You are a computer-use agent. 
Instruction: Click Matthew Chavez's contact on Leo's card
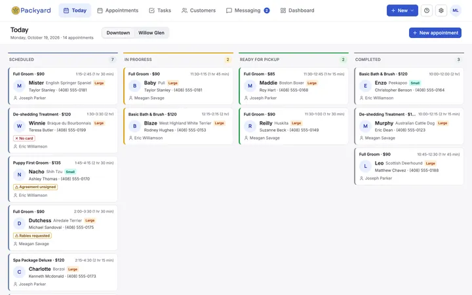(406, 170)
